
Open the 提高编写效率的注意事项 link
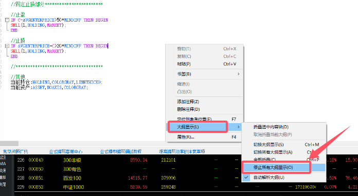pos(182,151)
